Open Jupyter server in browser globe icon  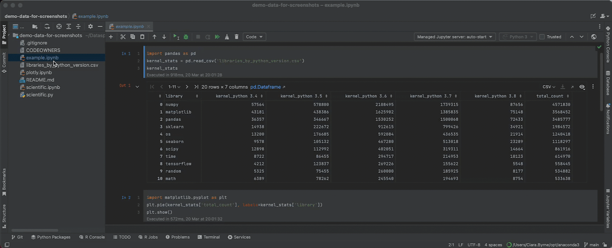coord(594,37)
